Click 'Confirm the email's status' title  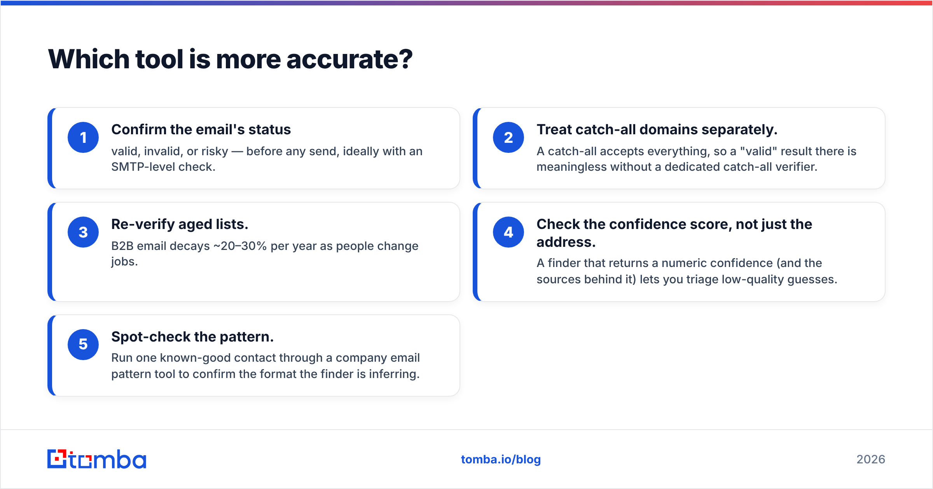pos(201,130)
